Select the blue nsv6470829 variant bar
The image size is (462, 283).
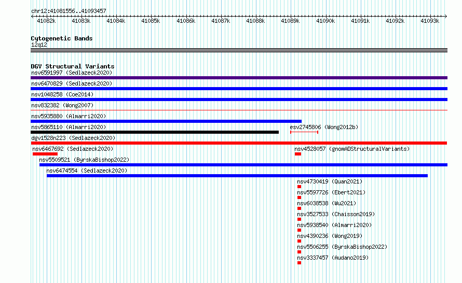[x=239, y=89]
